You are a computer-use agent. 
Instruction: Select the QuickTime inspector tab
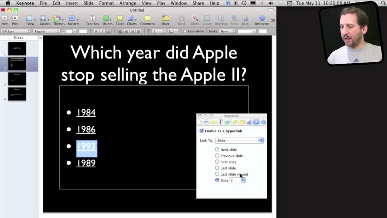click(263, 122)
